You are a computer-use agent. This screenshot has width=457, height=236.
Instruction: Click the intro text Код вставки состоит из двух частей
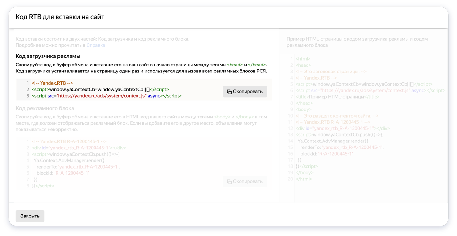[x=103, y=39]
